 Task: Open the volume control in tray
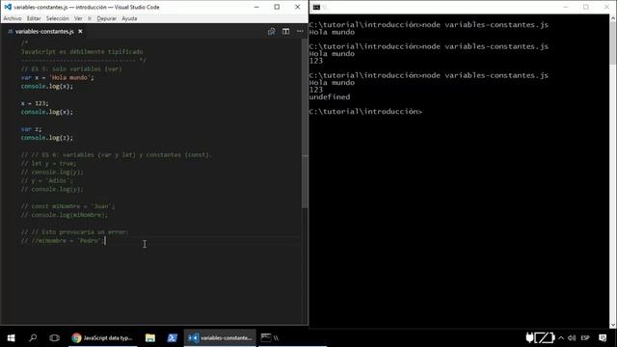[x=572, y=337]
